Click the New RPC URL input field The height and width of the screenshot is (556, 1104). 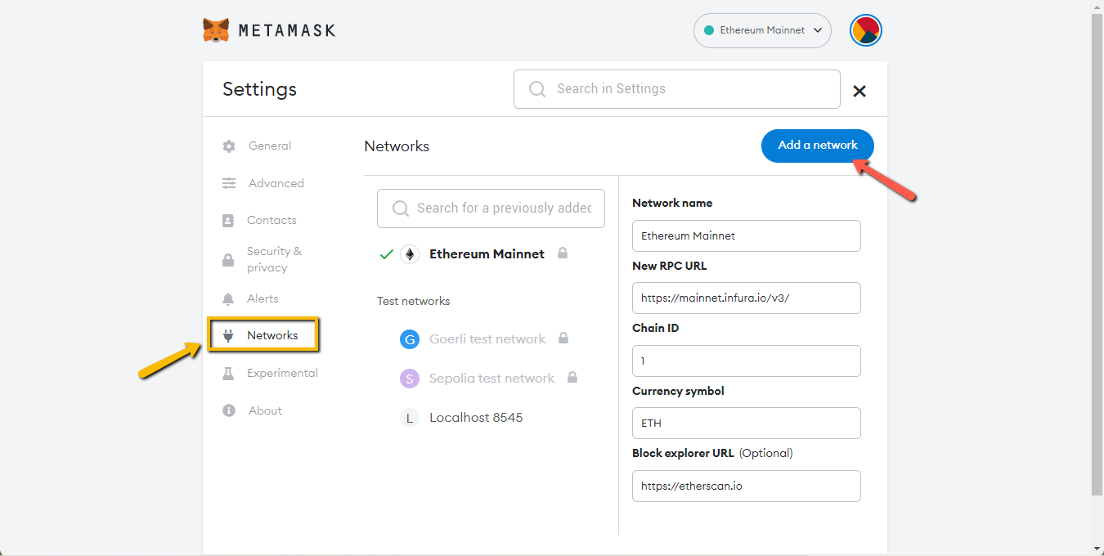[x=747, y=298]
